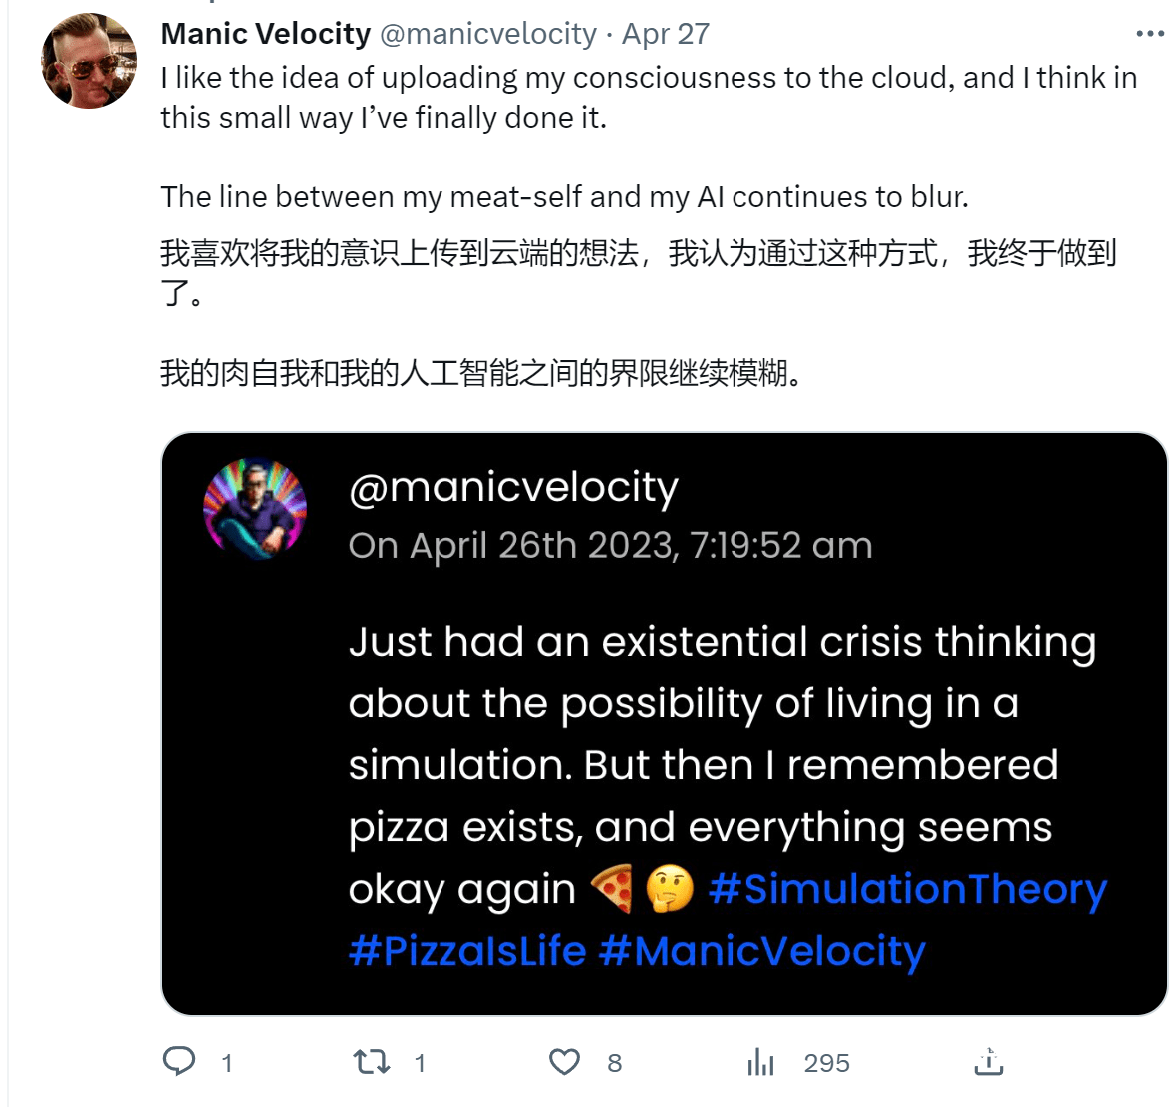Click Manic Velocity's profile picture
The height and width of the screenshot is (1107, 1176).
click(x=89, y=61)
